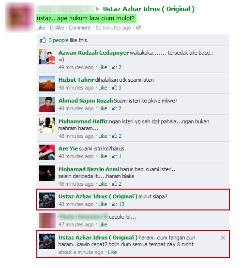The image size is (242, 268).
Task: Click the thumbs-up count on Hizbut Tahrir's comment
Action: pyautogui.click(x=117, y=88)
